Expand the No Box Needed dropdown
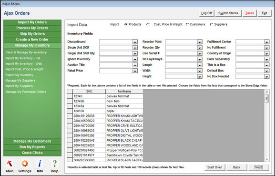Image resolution: width=275 pixels, height=176 pixels. point(266,76)
